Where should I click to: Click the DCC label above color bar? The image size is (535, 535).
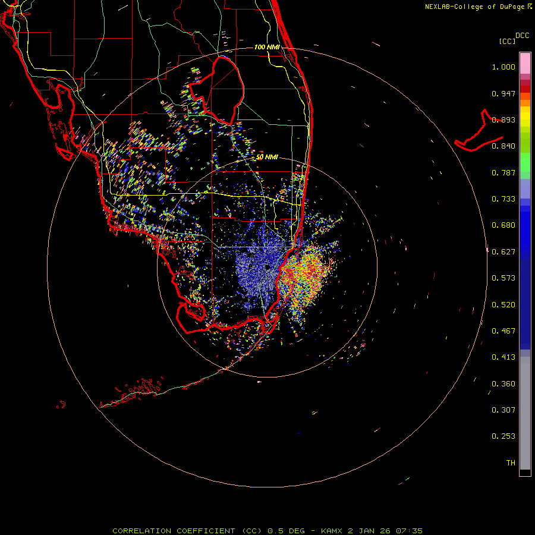[x=523, y=36]
